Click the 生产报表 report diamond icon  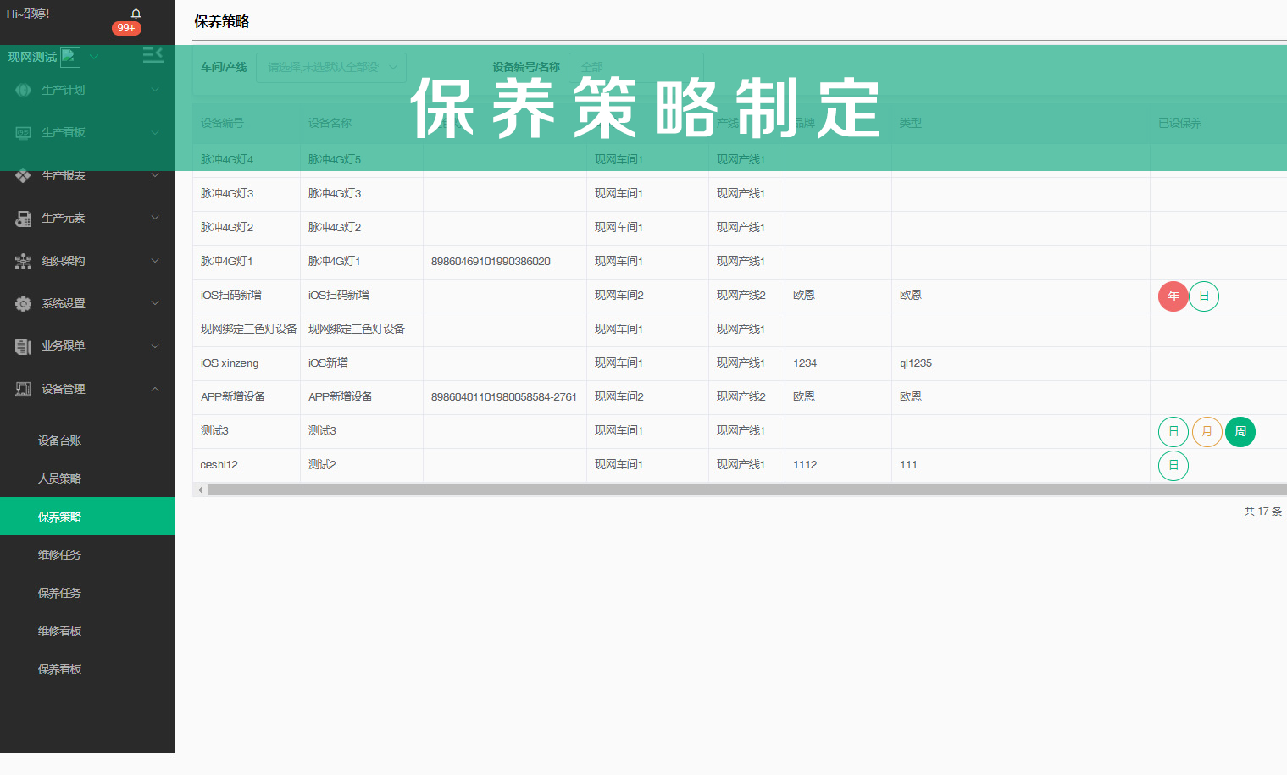[x=21, y=175]
